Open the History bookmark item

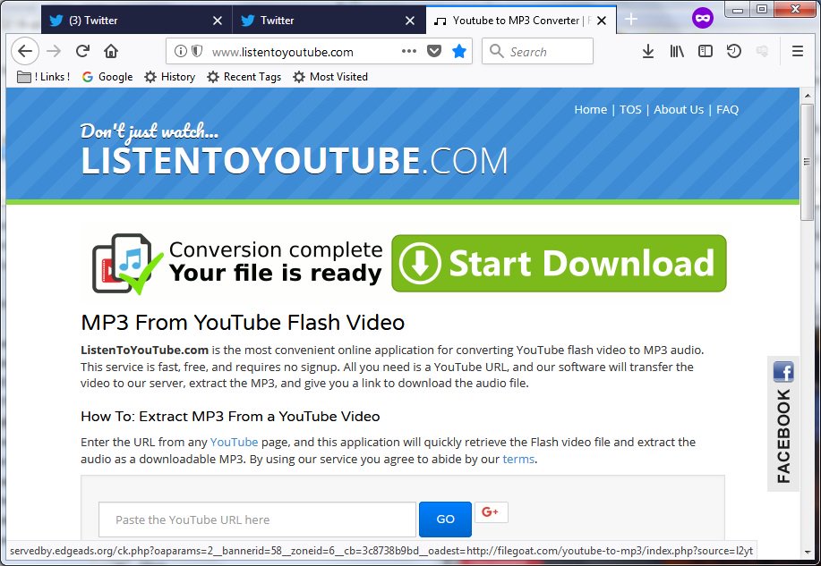(169, 77)
